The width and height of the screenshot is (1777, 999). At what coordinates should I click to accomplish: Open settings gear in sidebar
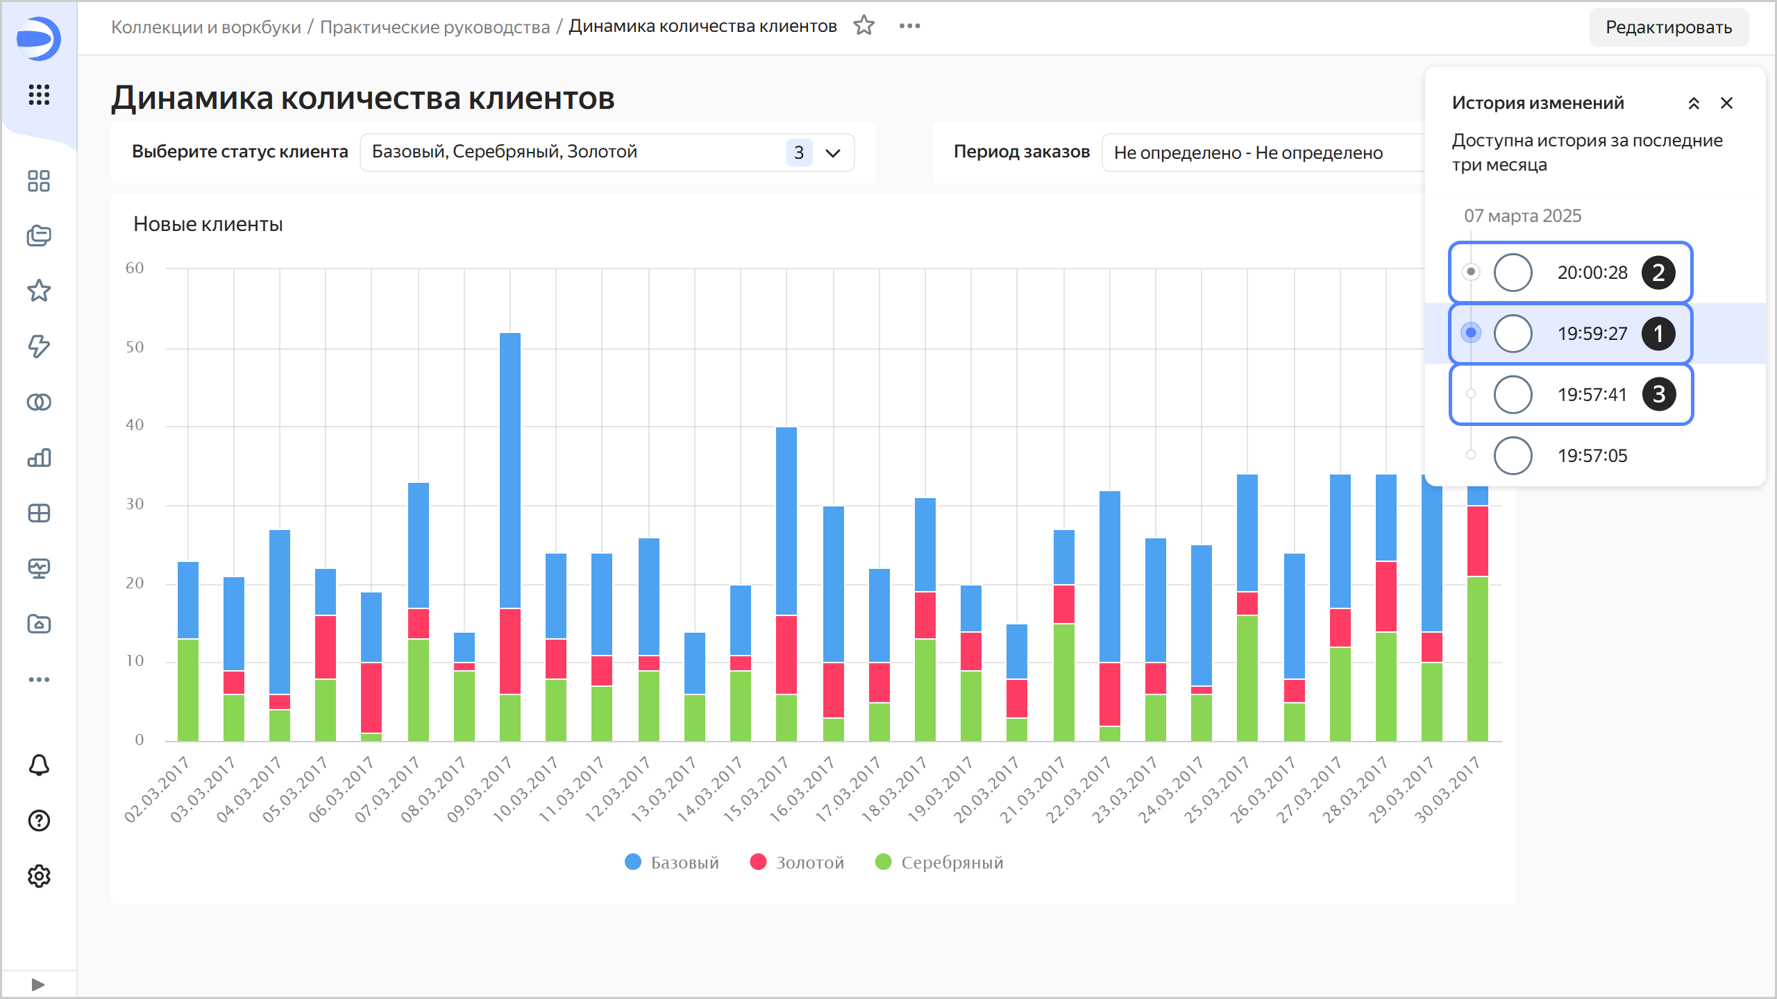click(x=39, y=876)
